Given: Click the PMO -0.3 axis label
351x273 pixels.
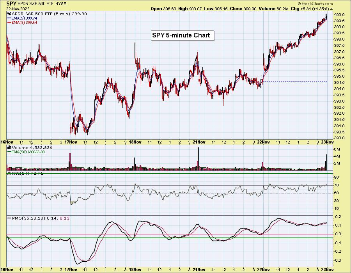Looking at the screenshot, I should [x=338, y=261].
